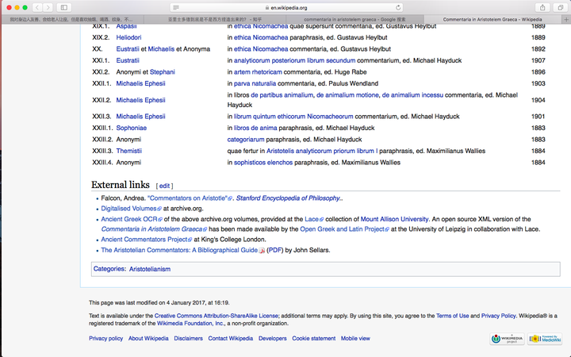Open the Aspasii link in row XIX.1

(126, 26)
